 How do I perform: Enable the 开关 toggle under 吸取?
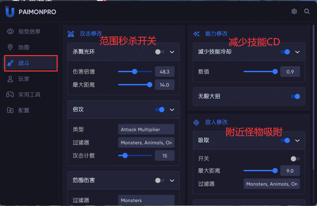(295, 159)
